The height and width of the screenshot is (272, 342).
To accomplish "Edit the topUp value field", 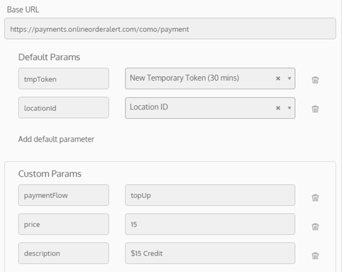I will pos(210,195).
